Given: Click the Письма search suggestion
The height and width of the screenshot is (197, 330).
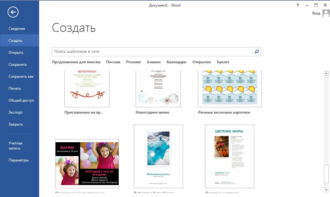Looking at the screenshot, I should point(113,62).
